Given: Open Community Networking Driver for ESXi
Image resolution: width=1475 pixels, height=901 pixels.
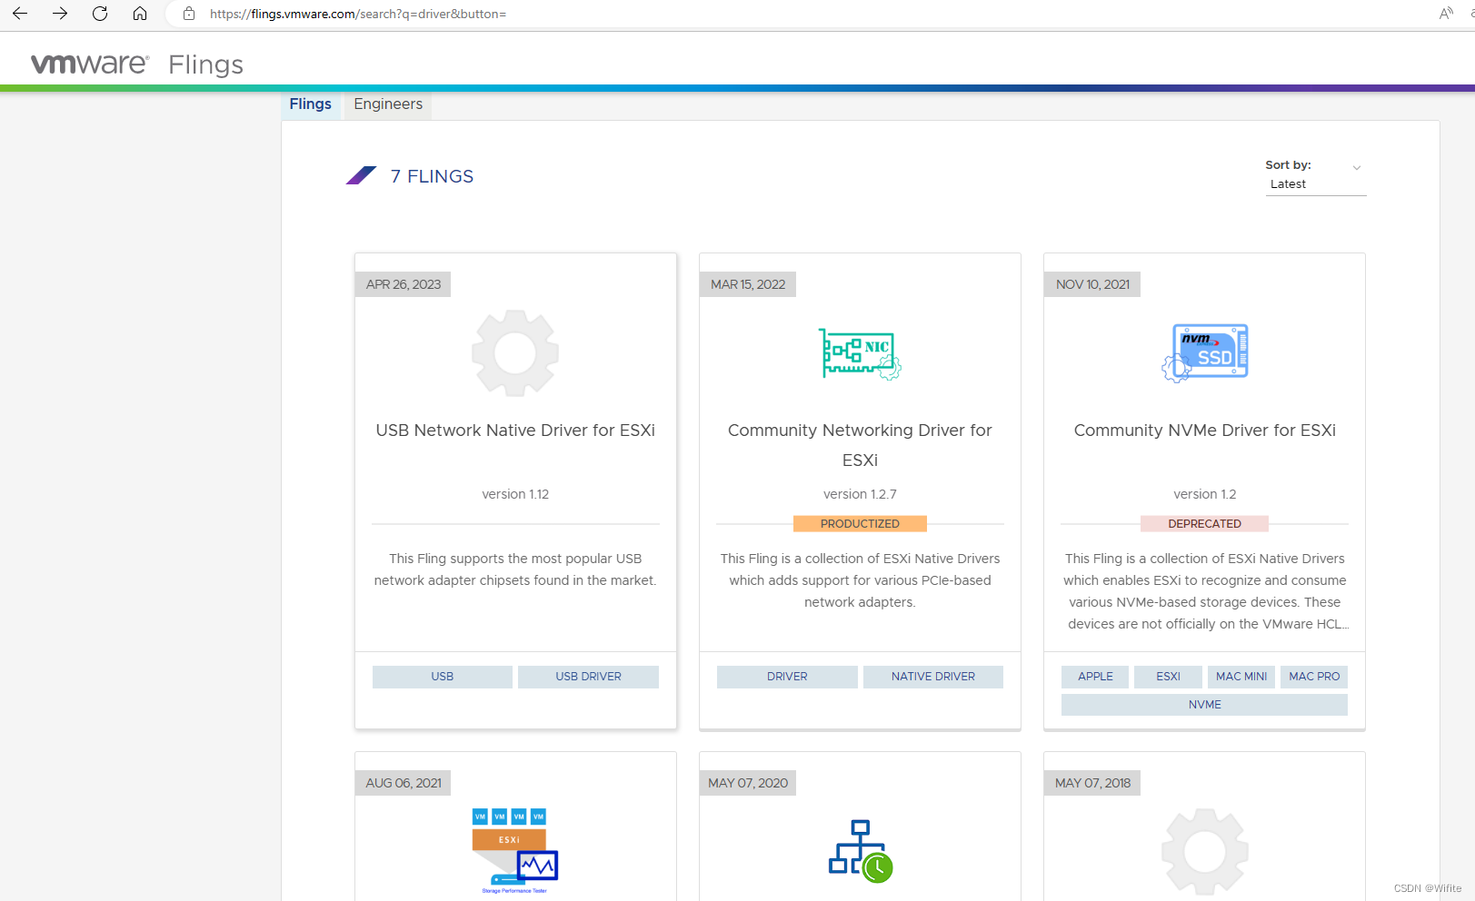Looking at the screenshot, I should (860, 445).
